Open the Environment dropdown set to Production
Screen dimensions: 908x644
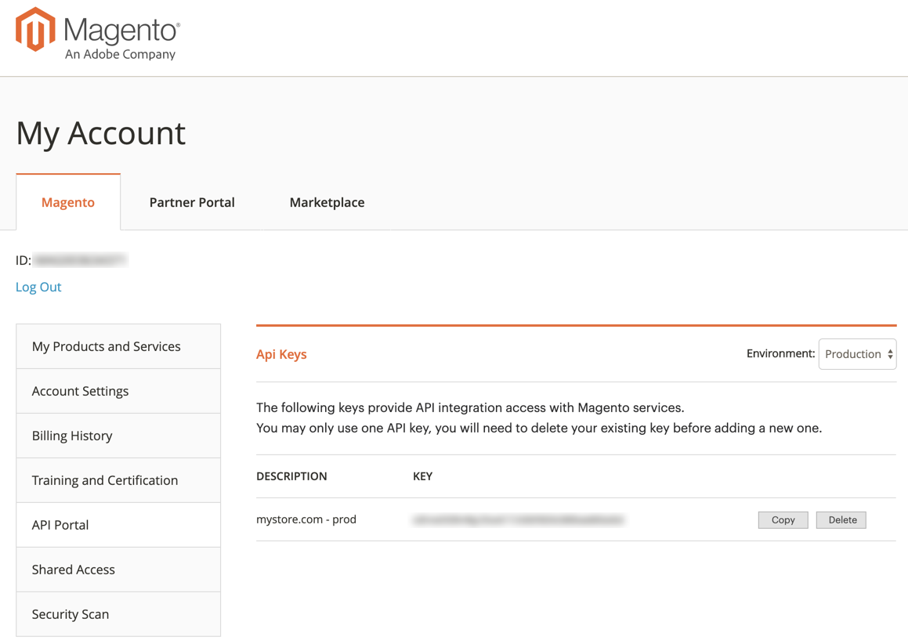(x=857, y=354)
